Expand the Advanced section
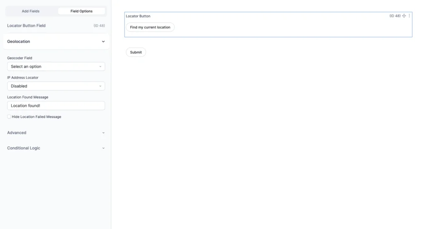 click(x=56, y=133)
